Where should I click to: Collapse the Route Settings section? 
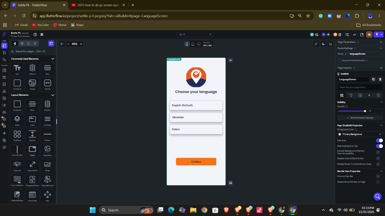(x=381, y=48)
